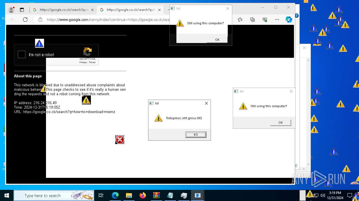This screenshot has width=359, height=201.
Task: Close the right-side lol dialog
Action: point(291,91)
